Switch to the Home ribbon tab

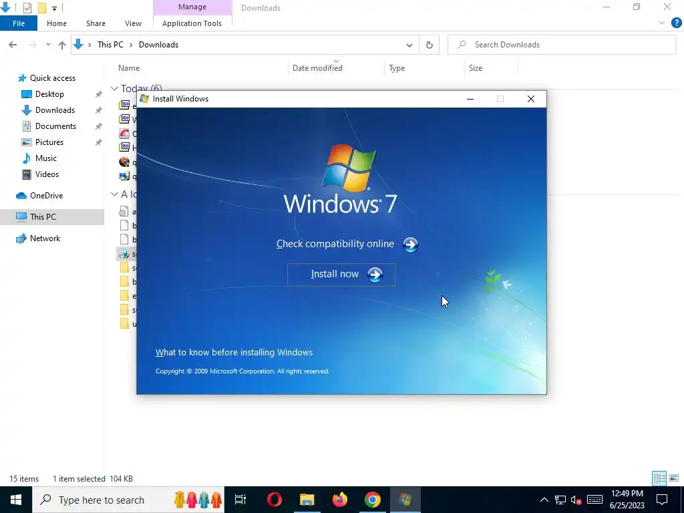pyautogui.click(x=57, y=23)
